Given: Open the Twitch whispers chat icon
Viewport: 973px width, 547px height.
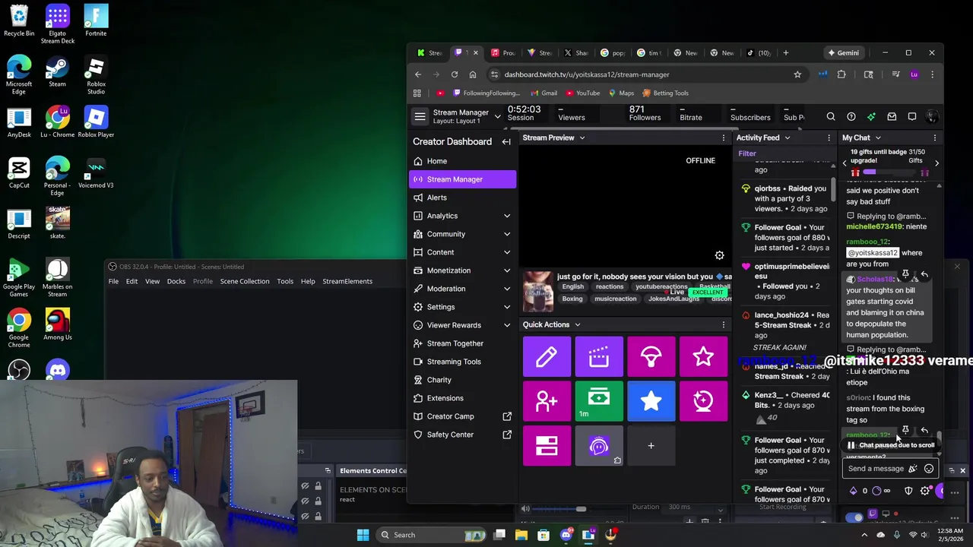Looking at the screenshot, I should (912, 116).
